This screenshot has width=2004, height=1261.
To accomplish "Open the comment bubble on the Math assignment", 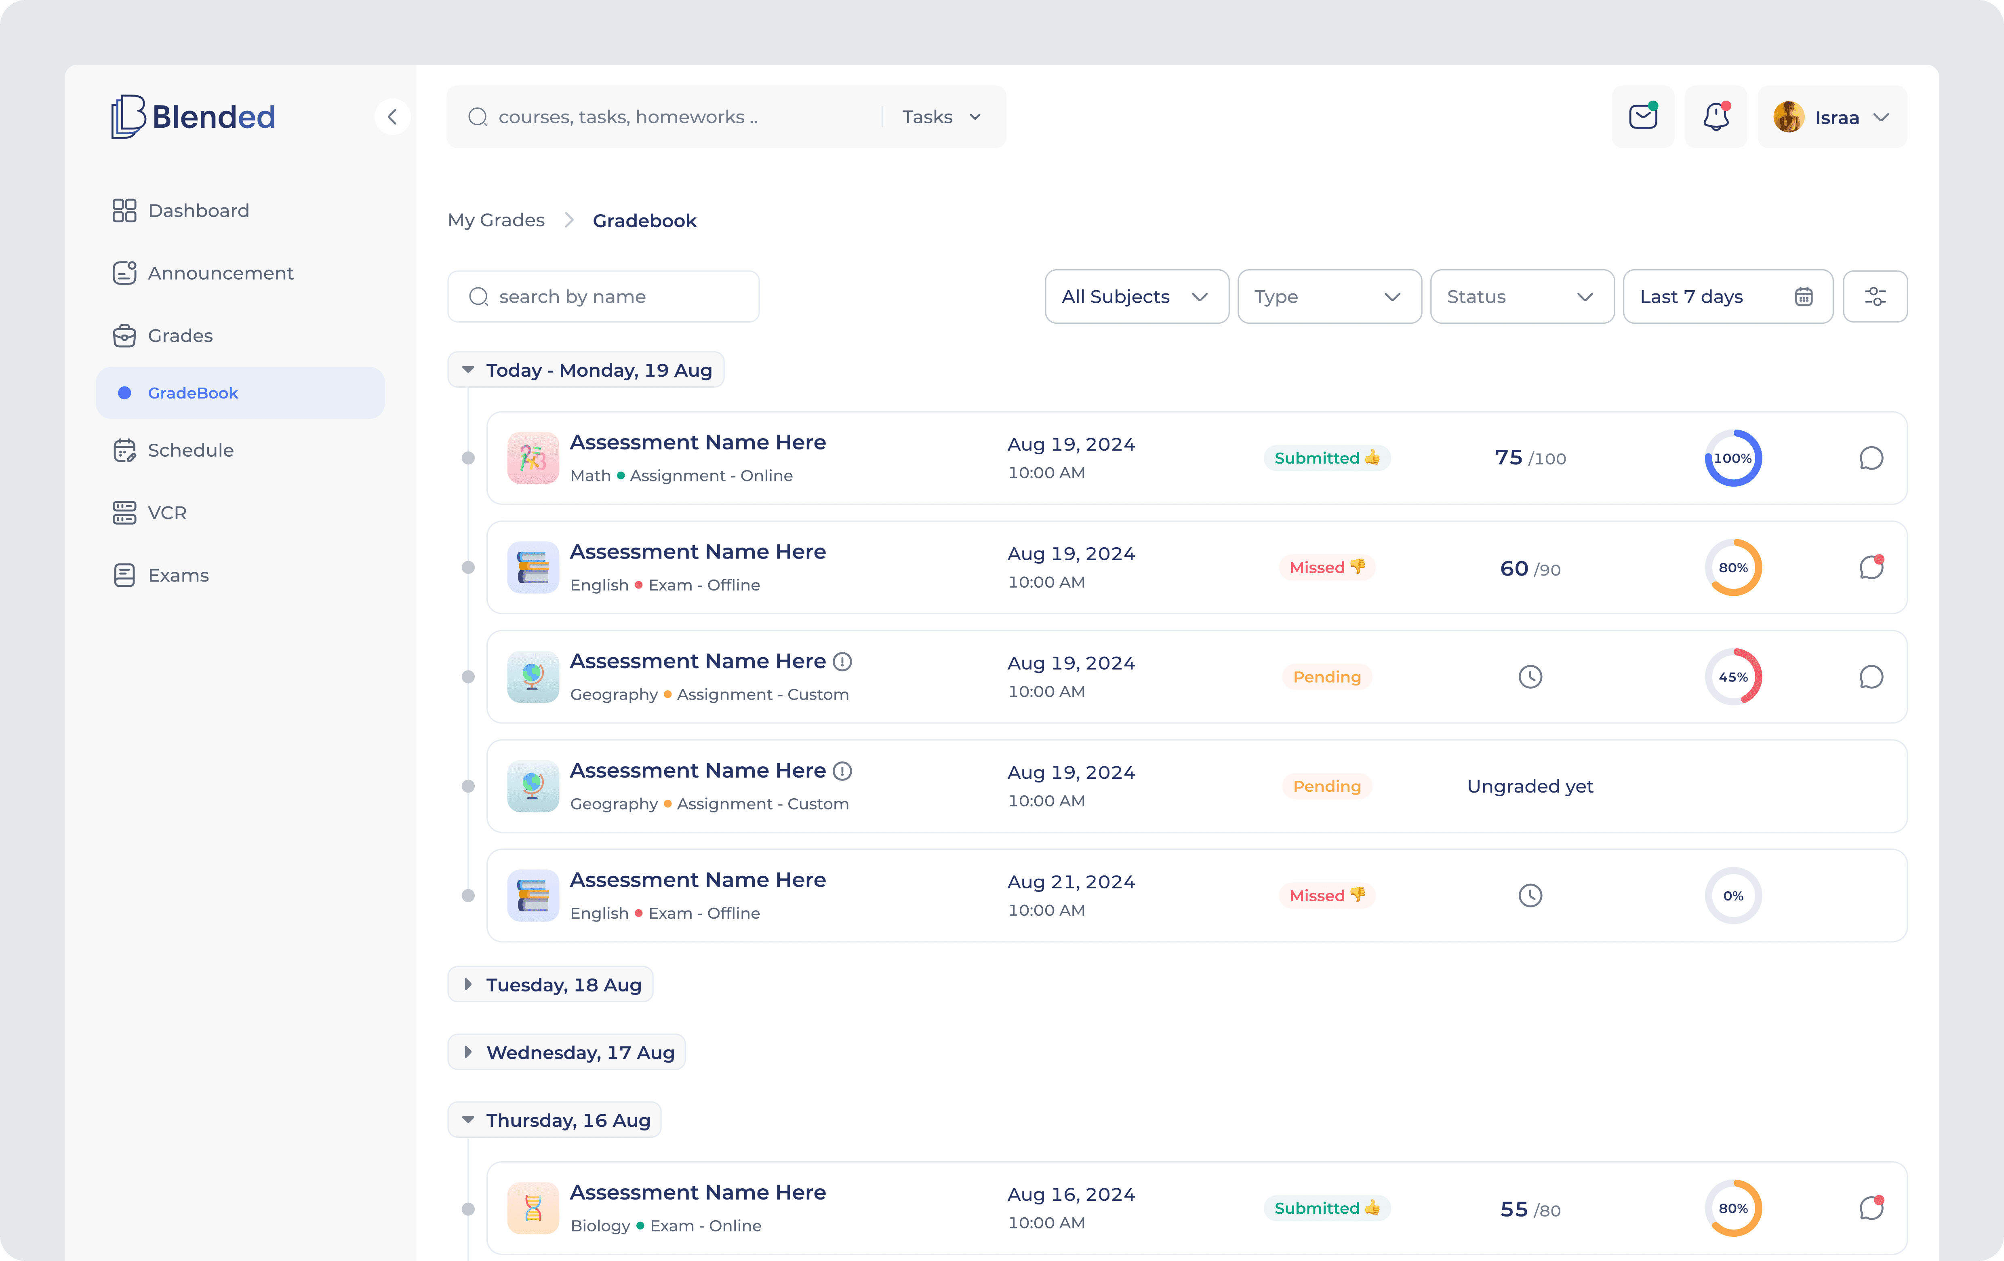I will coord(1871,458).
